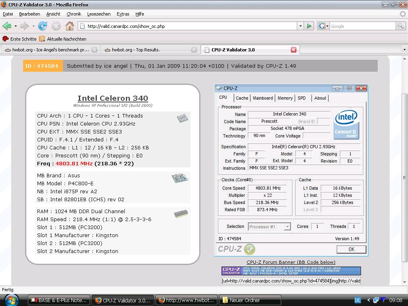Open the Google search engine selector
Screen dimensions: 408x306
(x=324, y=26)
